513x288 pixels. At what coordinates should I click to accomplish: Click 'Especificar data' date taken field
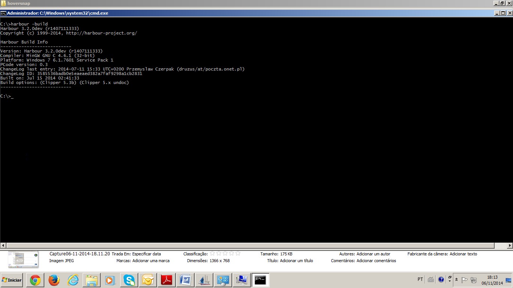[x=146, y=254]
